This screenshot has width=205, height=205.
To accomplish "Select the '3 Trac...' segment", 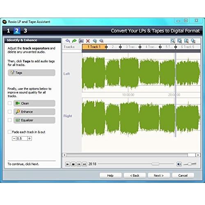I will coord(130,47).
